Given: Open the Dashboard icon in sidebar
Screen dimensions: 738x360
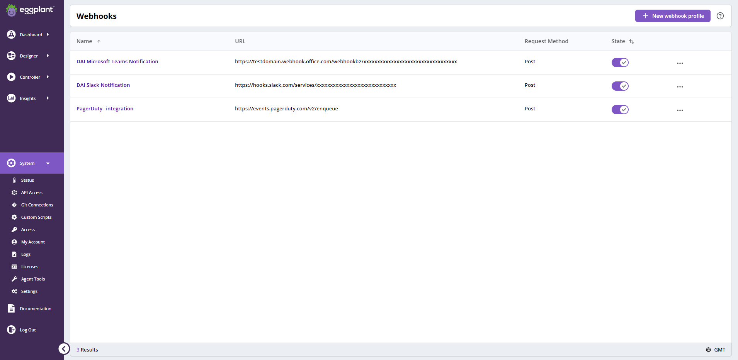Looking at the screenshot, I should pyautogui.click(x=11, y=34).
